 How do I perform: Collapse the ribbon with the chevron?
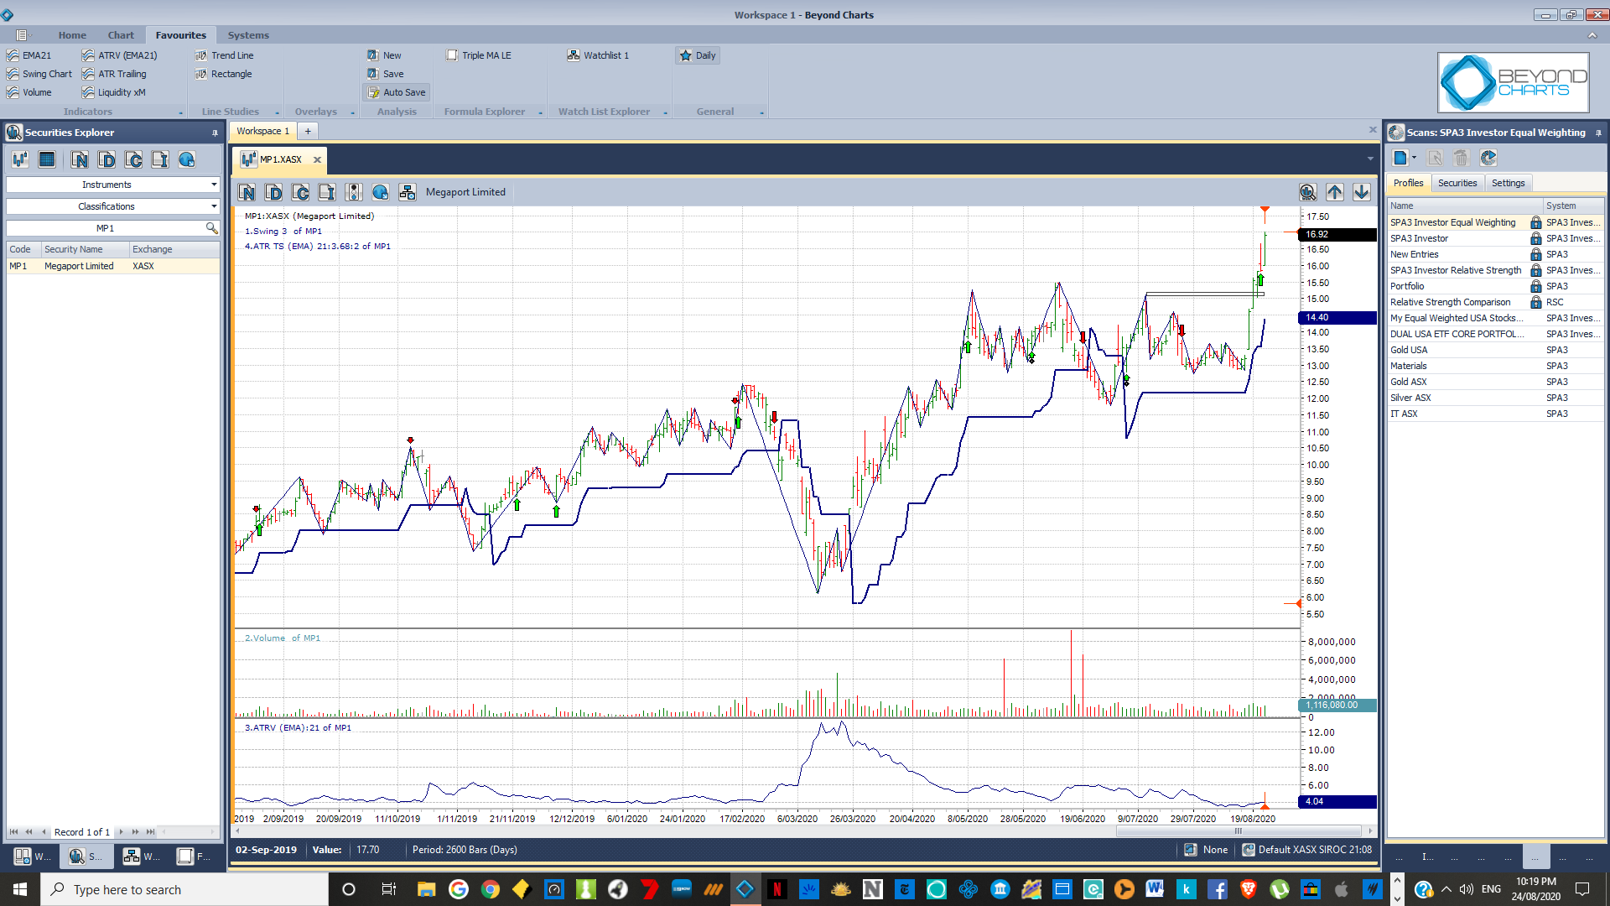pos(1592,35)
